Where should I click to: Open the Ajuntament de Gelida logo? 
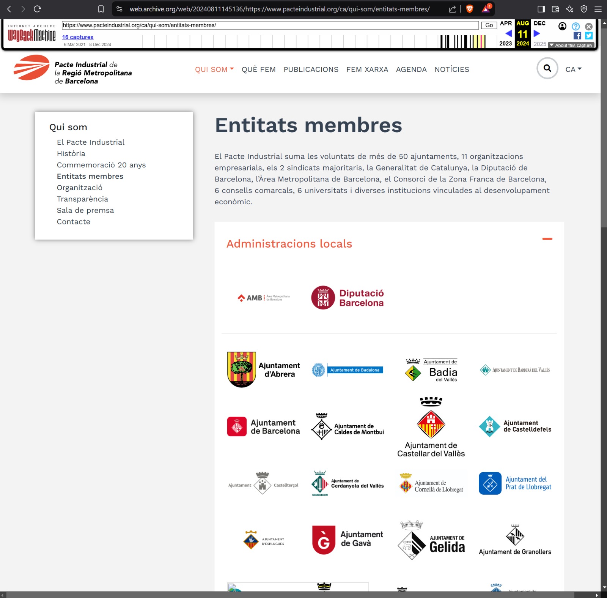coord(431,540)
